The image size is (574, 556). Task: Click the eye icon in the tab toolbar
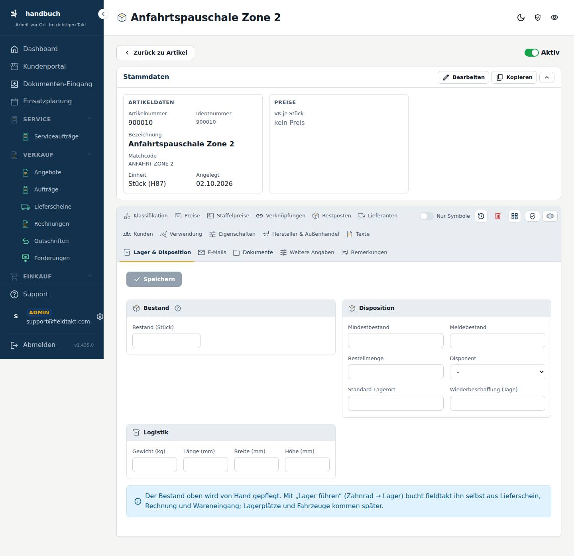coord(550,216)
